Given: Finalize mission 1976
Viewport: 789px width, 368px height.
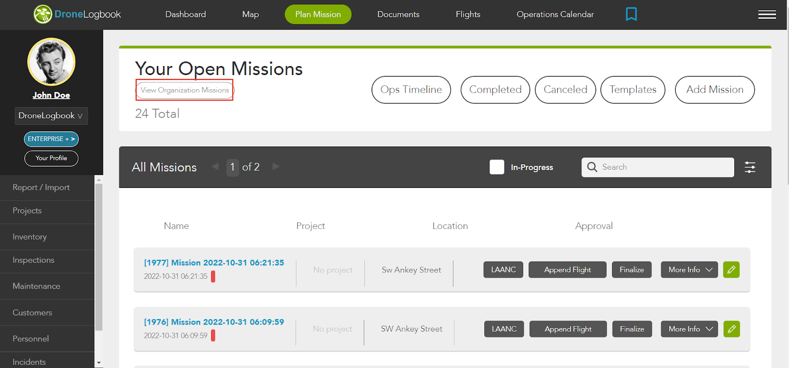Looking at the screenshot, I should point(632,329).
